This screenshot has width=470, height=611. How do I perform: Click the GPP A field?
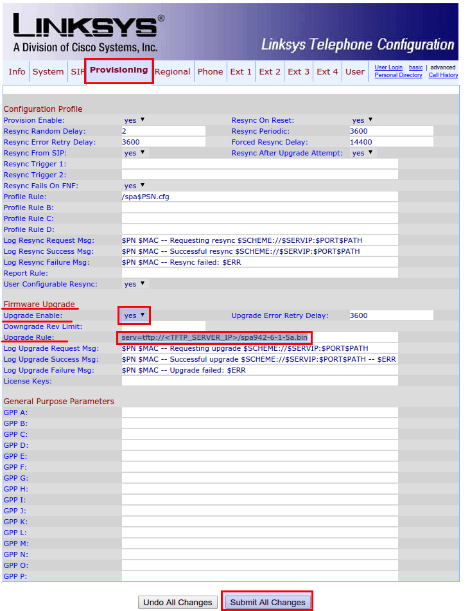pyautogui.click(x=260, y=412)
